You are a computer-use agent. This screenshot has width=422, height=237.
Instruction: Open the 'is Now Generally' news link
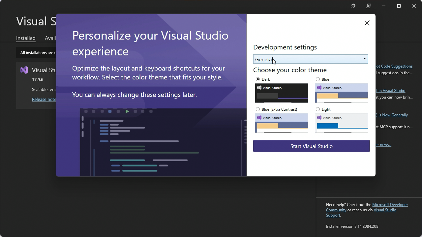pos(392,115)
